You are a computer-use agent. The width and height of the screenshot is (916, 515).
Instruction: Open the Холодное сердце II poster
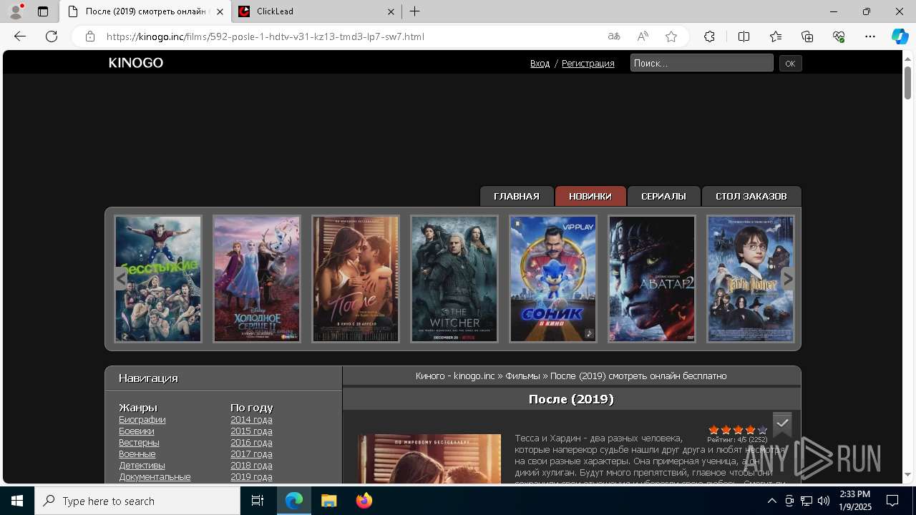(257, 279)
